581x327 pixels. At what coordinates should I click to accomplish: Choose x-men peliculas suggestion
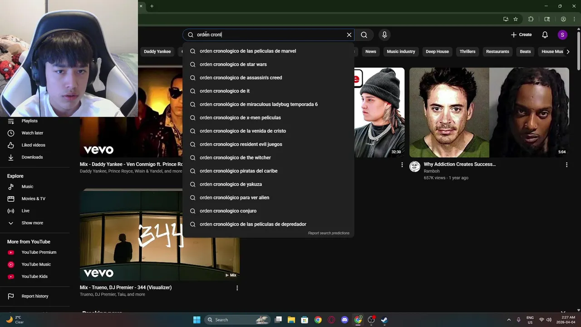click(268, 118)
